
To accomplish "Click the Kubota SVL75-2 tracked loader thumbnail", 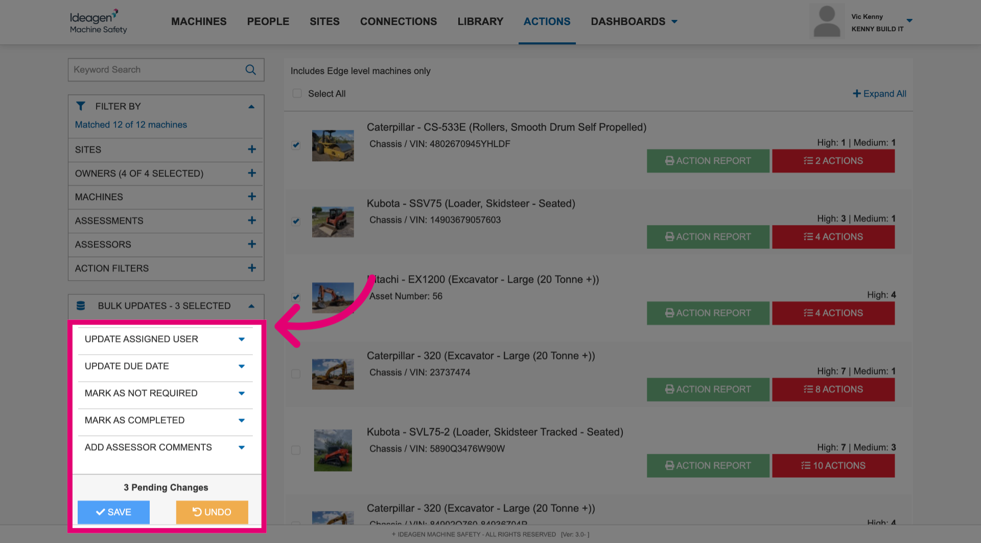I will coord(333,450).
